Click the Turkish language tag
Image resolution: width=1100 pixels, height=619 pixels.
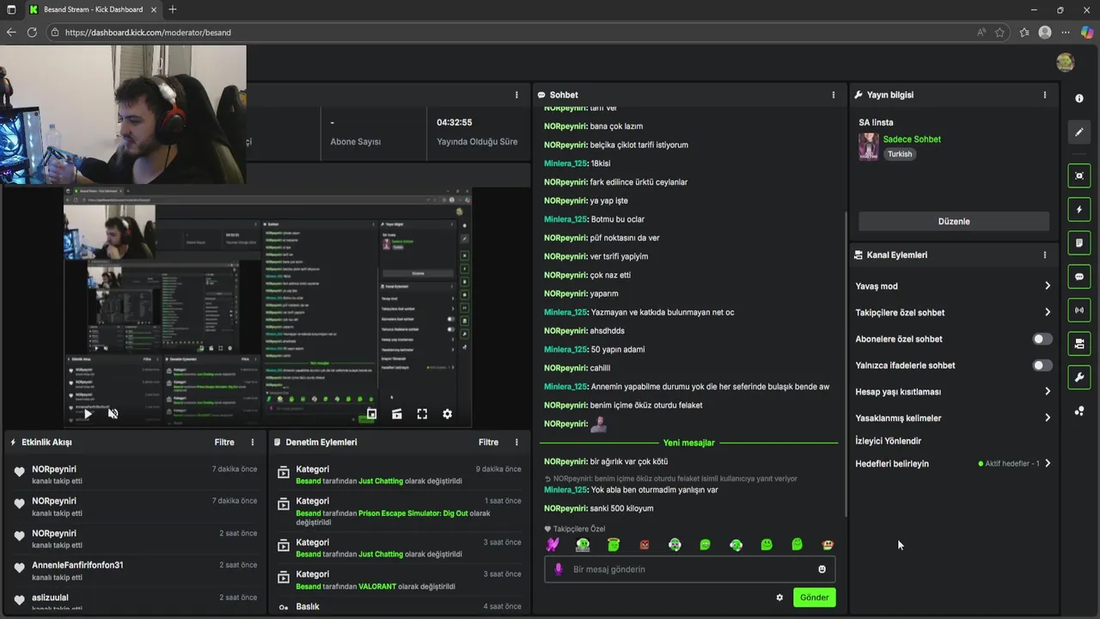pos(900,155)
